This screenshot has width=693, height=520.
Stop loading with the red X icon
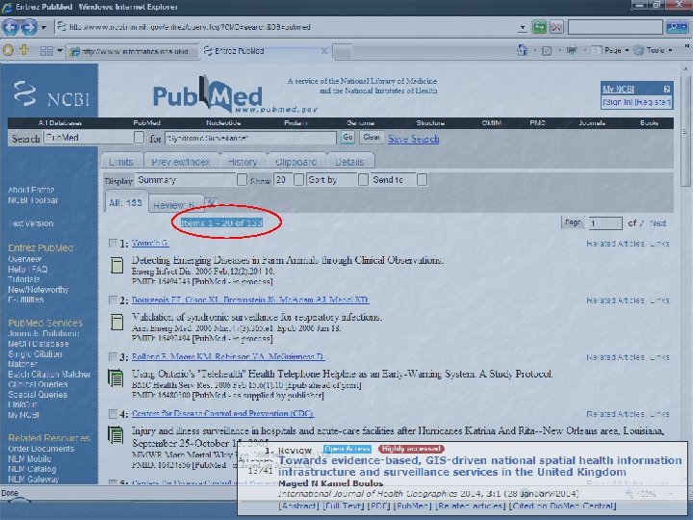tap(557, 27)
